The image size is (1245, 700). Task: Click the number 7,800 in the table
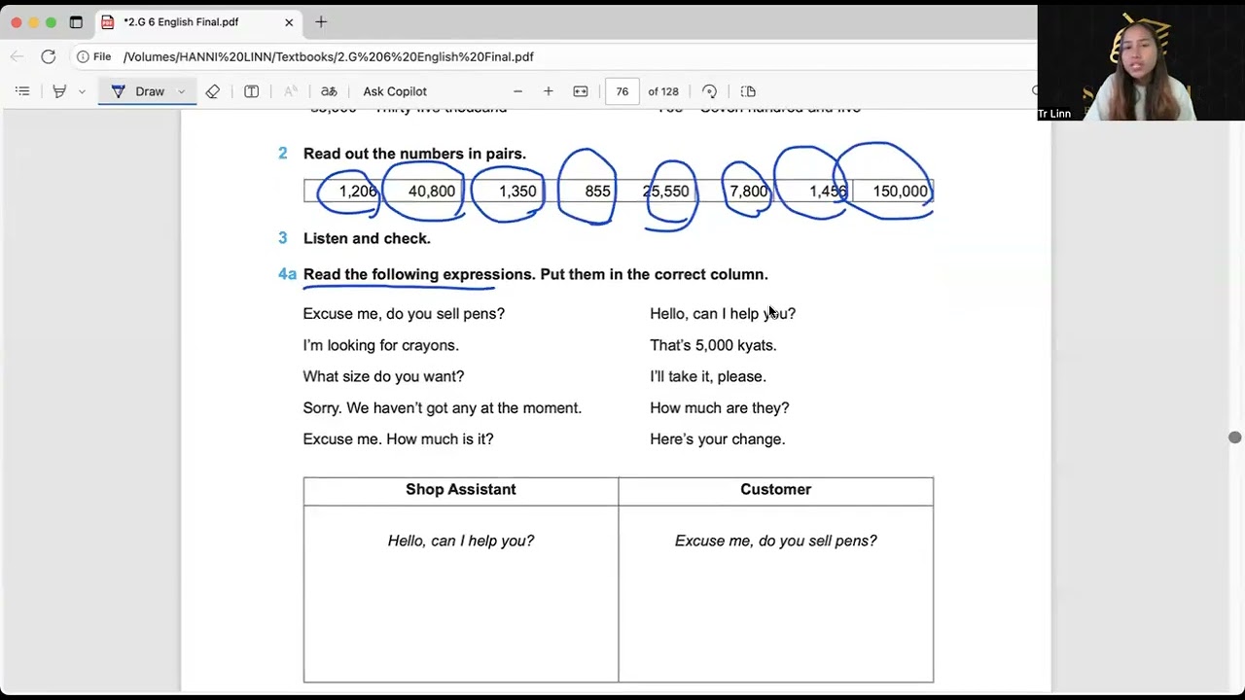click(749, 192)
